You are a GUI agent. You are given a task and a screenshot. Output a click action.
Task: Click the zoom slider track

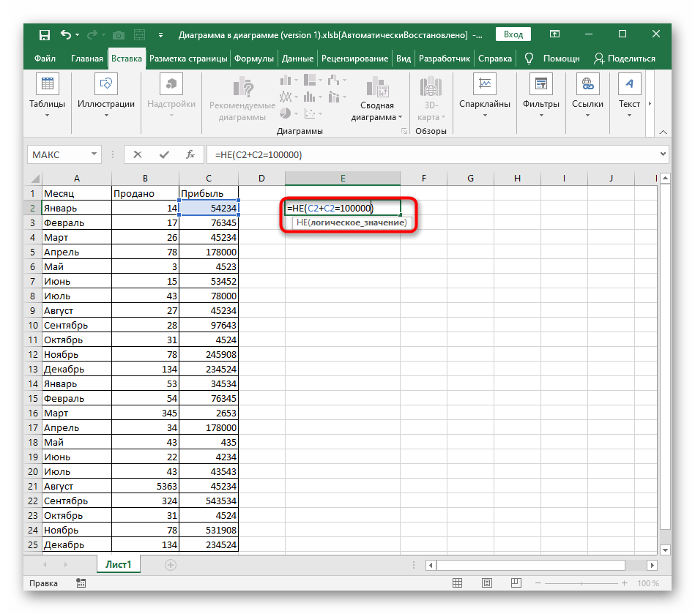pyautogui.click(x=581, y=583)
